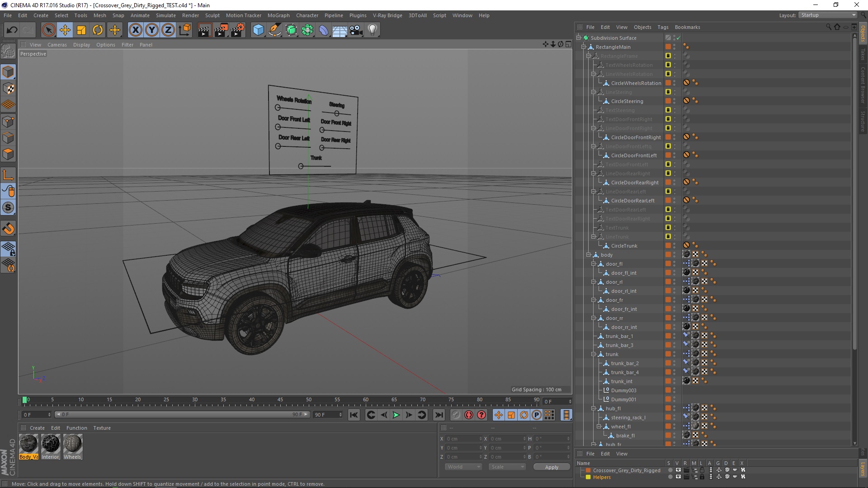Toggle the X axis lock

pos(135,30)
